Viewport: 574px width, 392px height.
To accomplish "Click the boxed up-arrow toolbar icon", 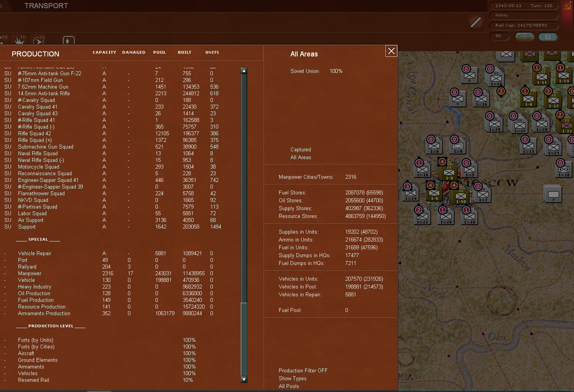I will point(68,40).
